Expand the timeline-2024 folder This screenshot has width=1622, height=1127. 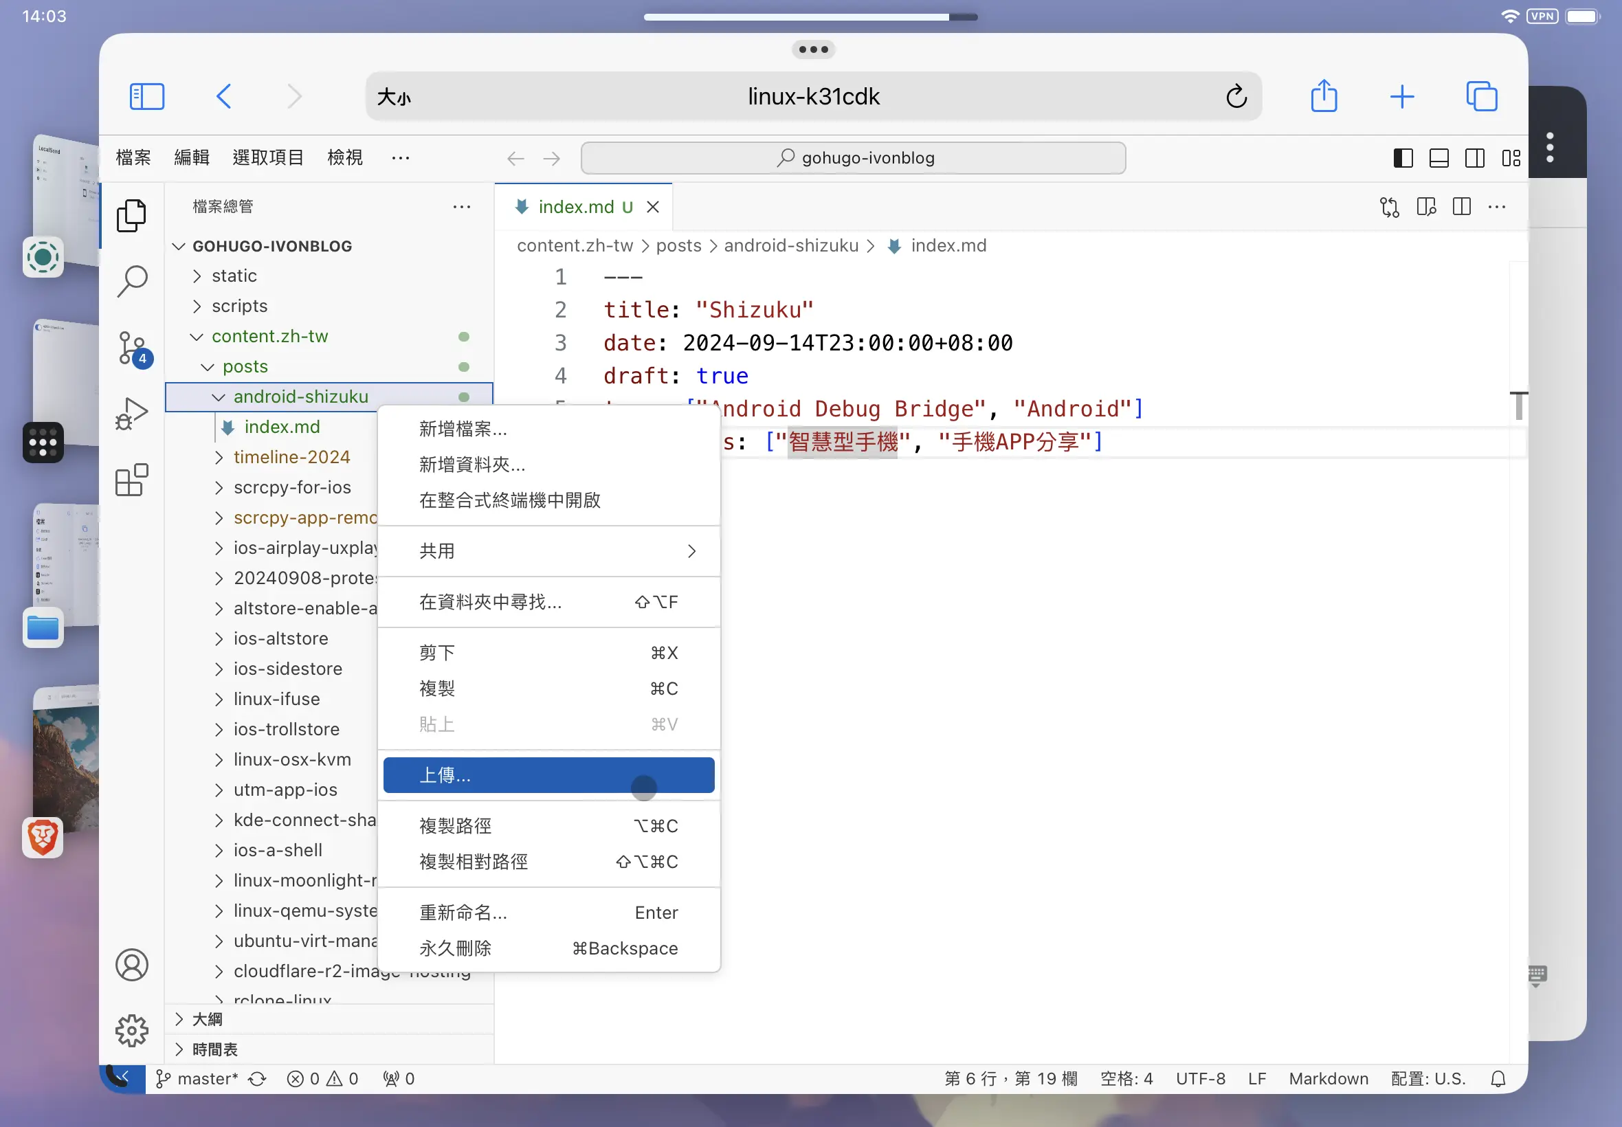tap(291, 457)
